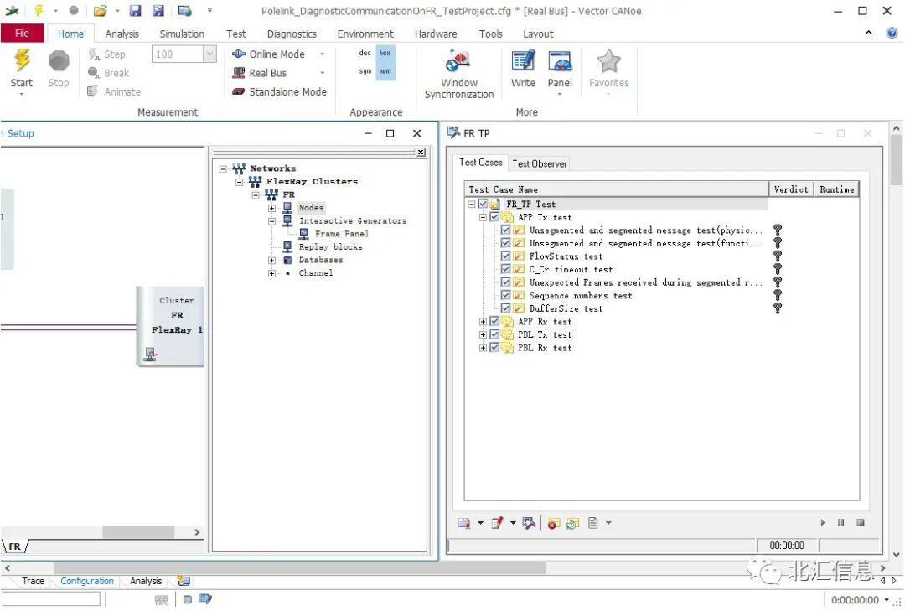Click the node icon on FlexRay cluster block

151,354
